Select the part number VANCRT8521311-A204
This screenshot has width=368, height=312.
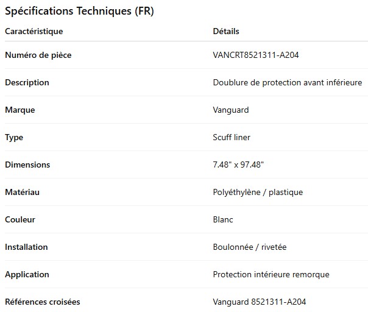pyautogui.click(x=256, y=55)
